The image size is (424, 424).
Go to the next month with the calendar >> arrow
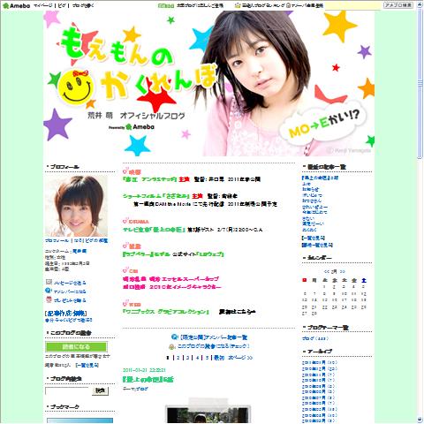coord(342,271)
